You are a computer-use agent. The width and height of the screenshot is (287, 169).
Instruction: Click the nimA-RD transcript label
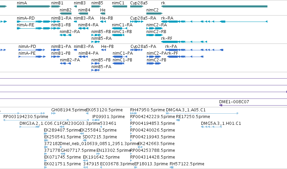(26, 18)
